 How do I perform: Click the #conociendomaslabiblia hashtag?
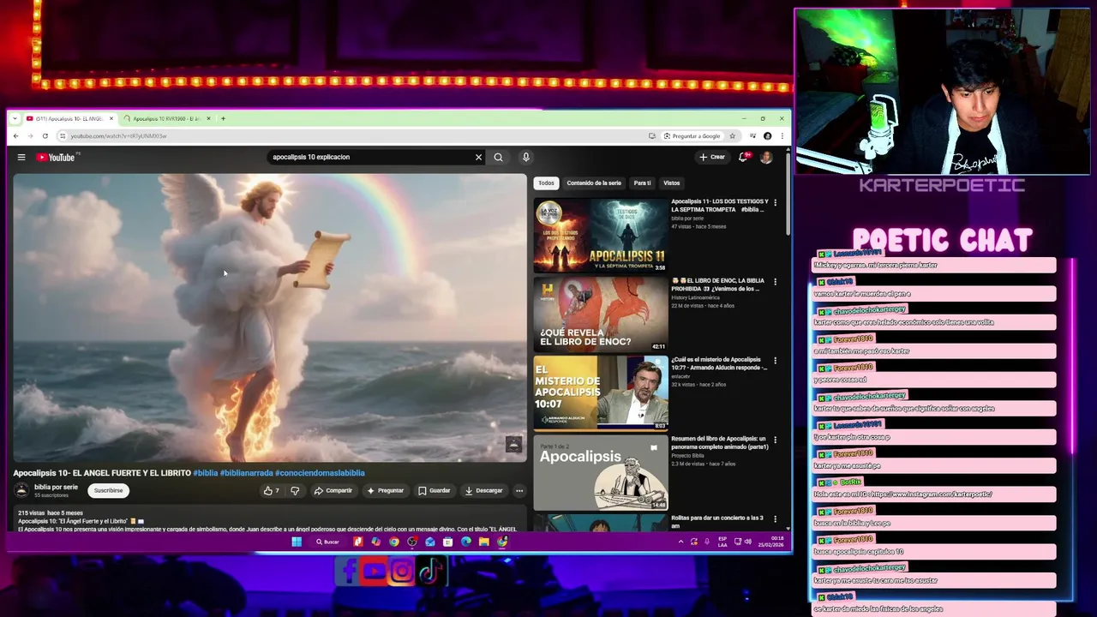[x=320, y=473]
